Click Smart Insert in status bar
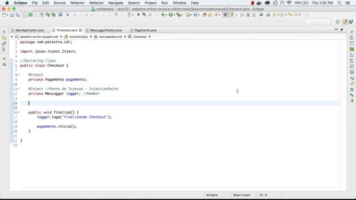 click(x=241, y=195)
